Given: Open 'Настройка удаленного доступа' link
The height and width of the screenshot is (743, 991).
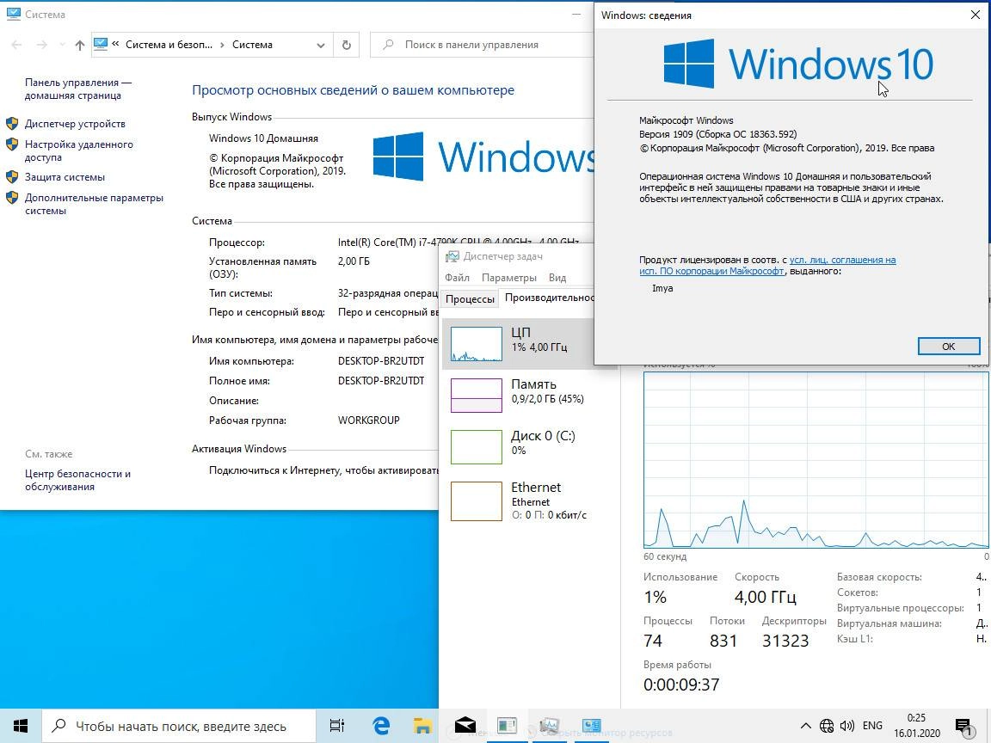Looking at the screenshot, I should point(79,151).
